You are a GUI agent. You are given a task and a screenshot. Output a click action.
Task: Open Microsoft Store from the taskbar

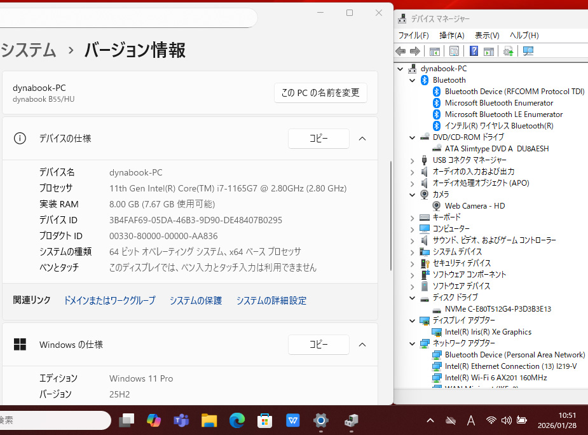point(265,420)
